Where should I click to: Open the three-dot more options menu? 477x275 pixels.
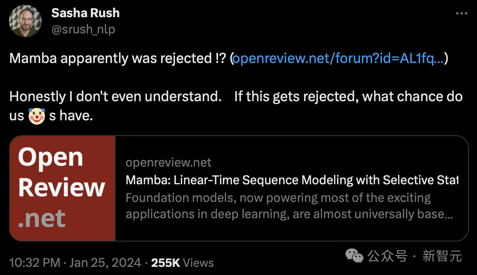[461, 13]
